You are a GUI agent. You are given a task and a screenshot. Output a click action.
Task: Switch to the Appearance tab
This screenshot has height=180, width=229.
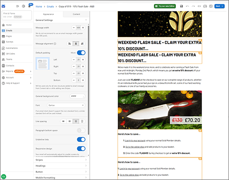[49, 14]
